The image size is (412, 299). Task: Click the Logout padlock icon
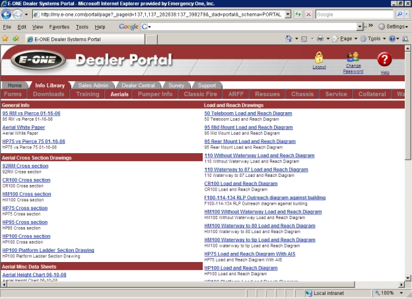(x=319, y=57)
